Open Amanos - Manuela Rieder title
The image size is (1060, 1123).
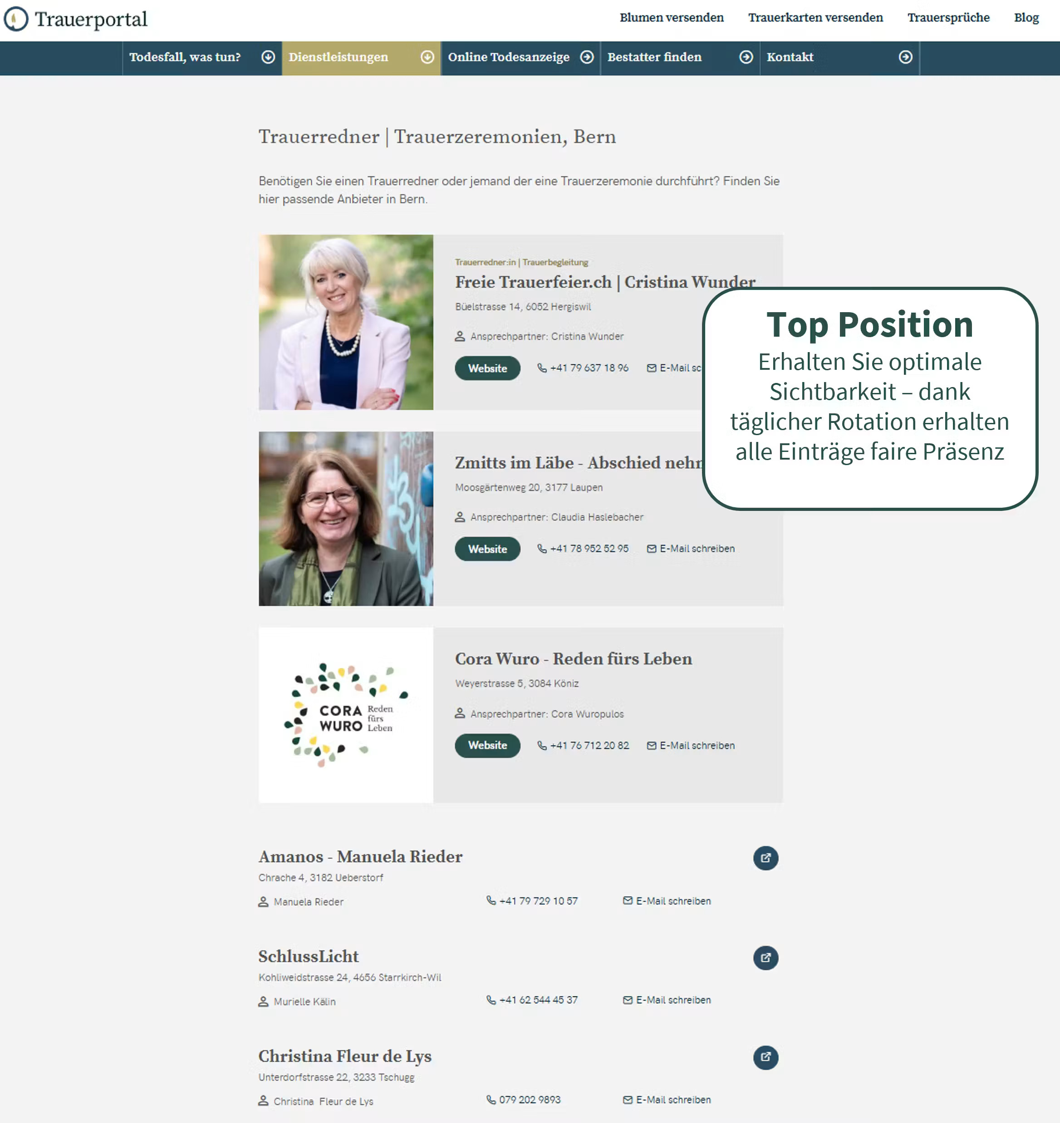[360, 857]
